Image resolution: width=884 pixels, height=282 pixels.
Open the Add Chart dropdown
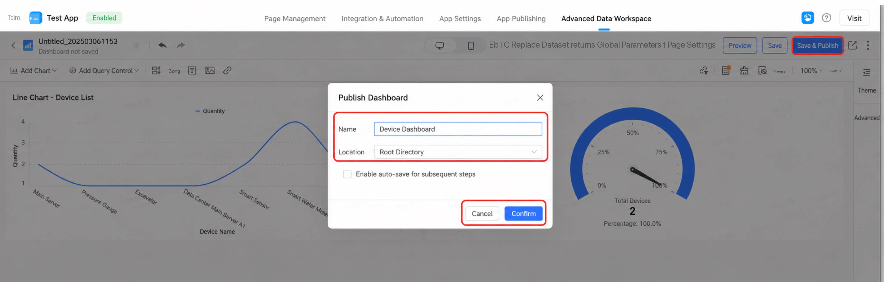tap(34, 70)
